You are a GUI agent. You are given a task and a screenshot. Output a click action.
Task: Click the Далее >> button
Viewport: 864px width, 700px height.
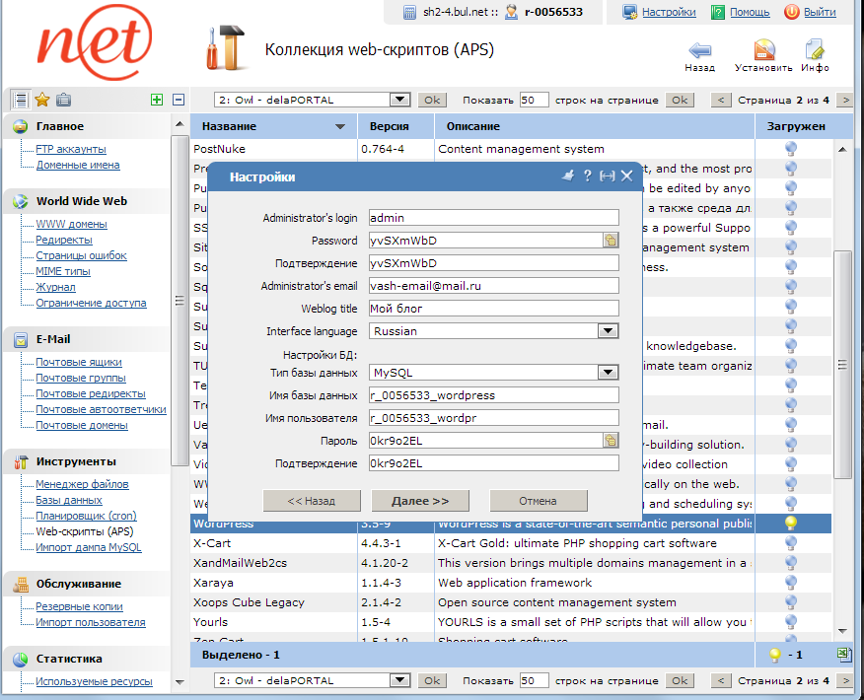pos(420,501)
